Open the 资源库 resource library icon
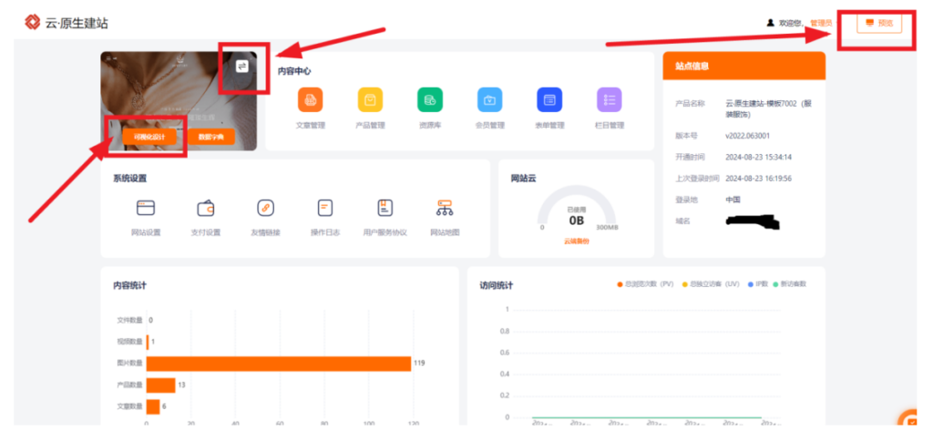The width and height of the screenshot is (933, 442). point(430,100)
